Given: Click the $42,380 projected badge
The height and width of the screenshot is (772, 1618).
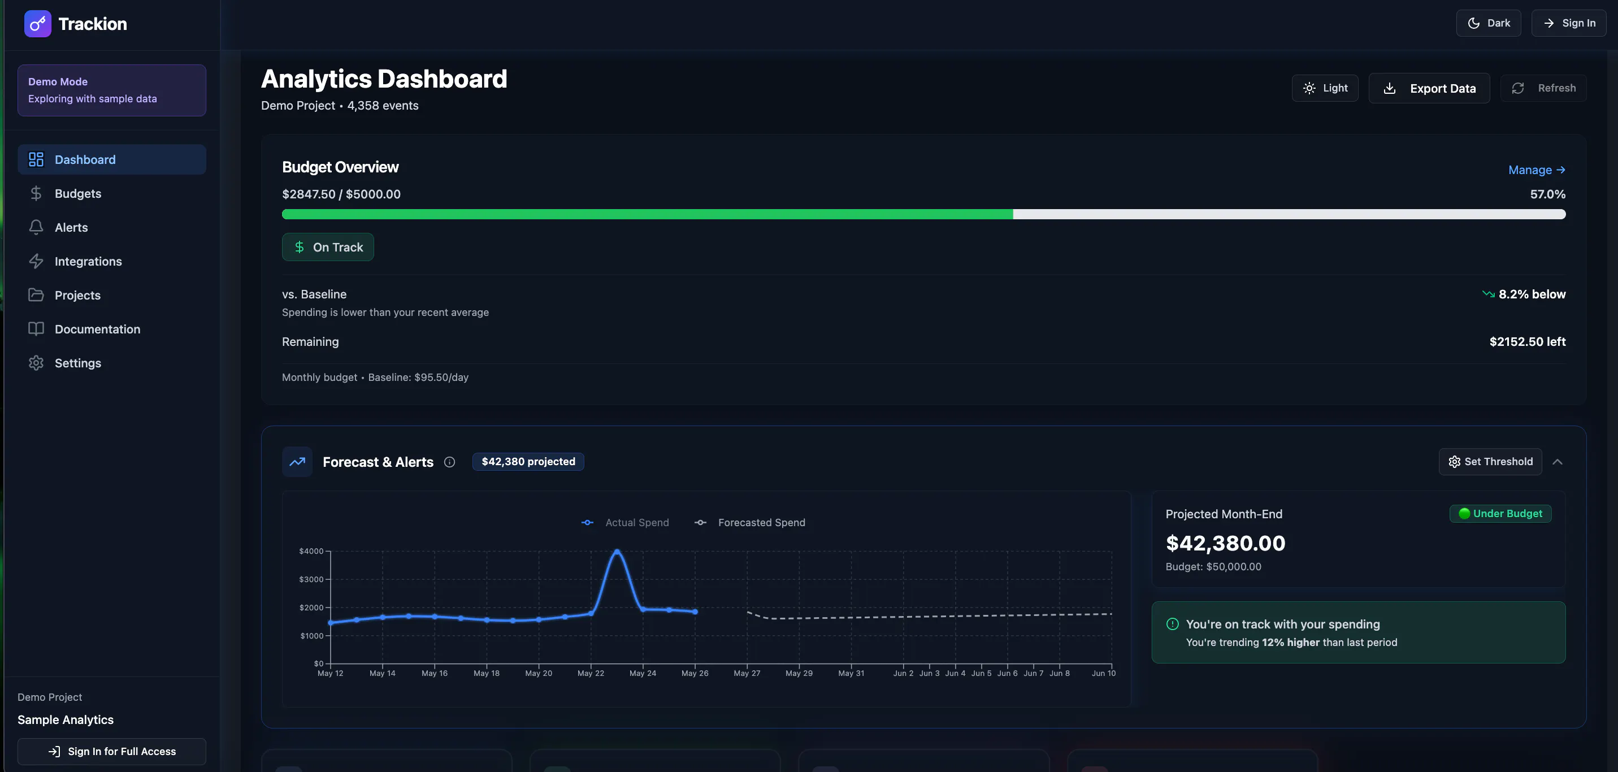Looking at the screenshot, I should (x=528, y=462).
